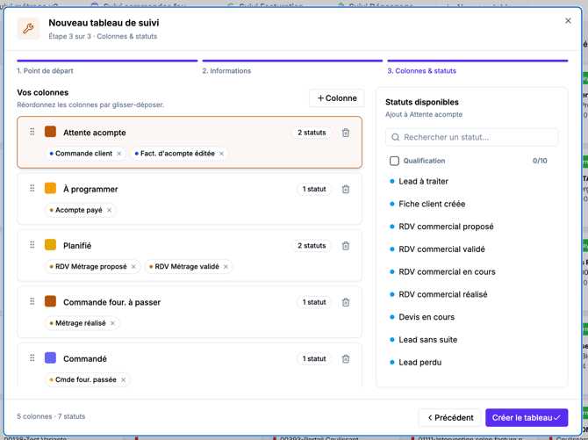Image resolution: width=588 pixels, height=440 pixels.
Task: Remove the Cmde four. passée status chip
Action: (124, 380)
